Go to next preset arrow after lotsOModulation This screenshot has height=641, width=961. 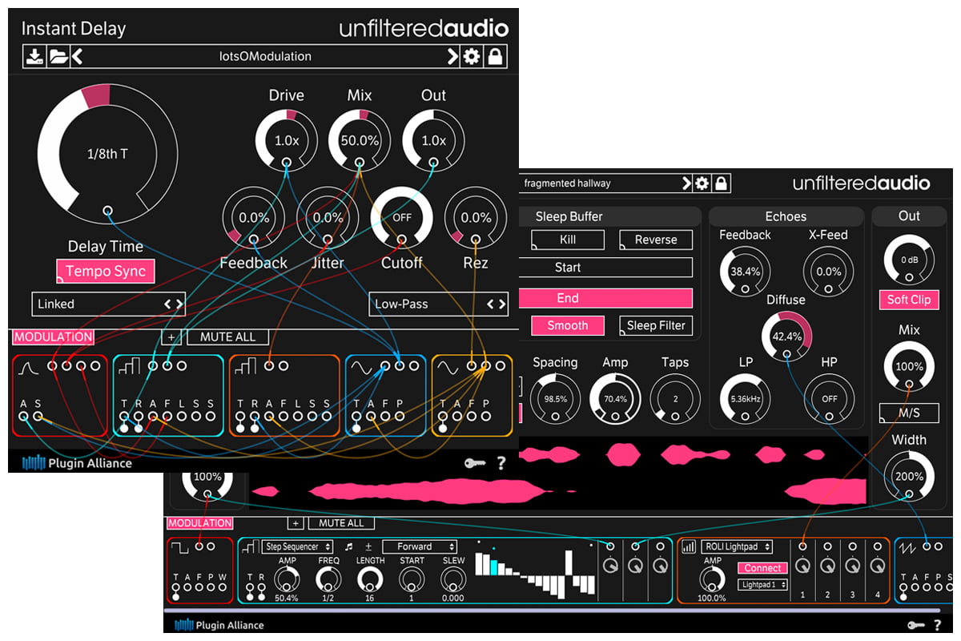(x=452, y=56)
